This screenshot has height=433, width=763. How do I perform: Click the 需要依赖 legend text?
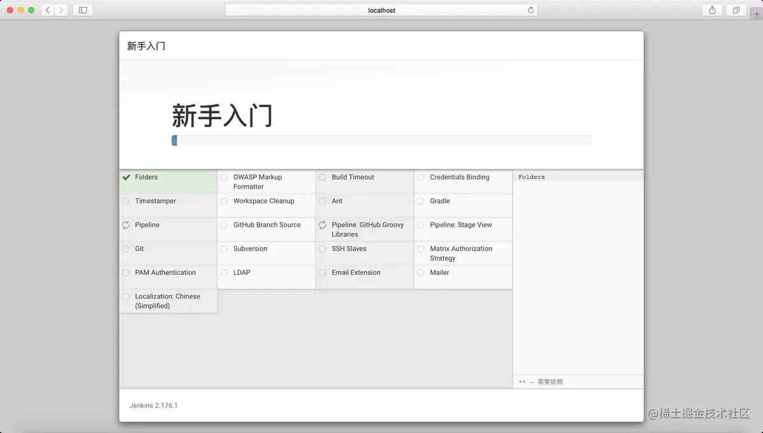(x=550, y=382)
